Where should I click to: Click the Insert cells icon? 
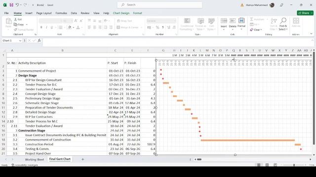(224, 21)
